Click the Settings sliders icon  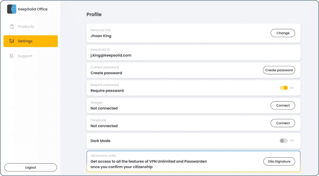12,41
